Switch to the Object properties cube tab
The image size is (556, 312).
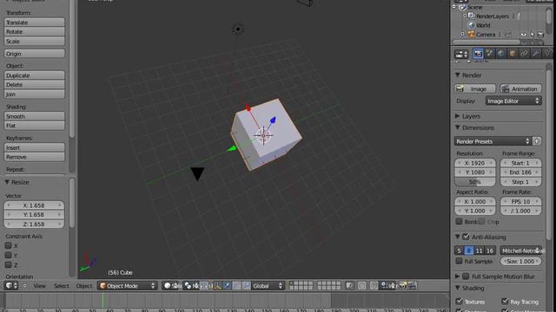point(513,54)
